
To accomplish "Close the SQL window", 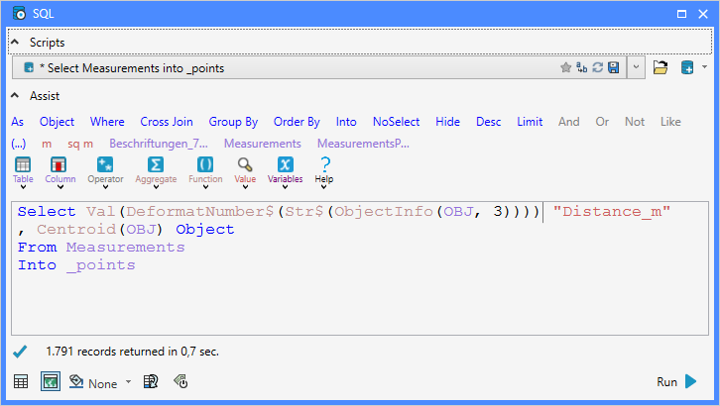I will pos(703,14).
